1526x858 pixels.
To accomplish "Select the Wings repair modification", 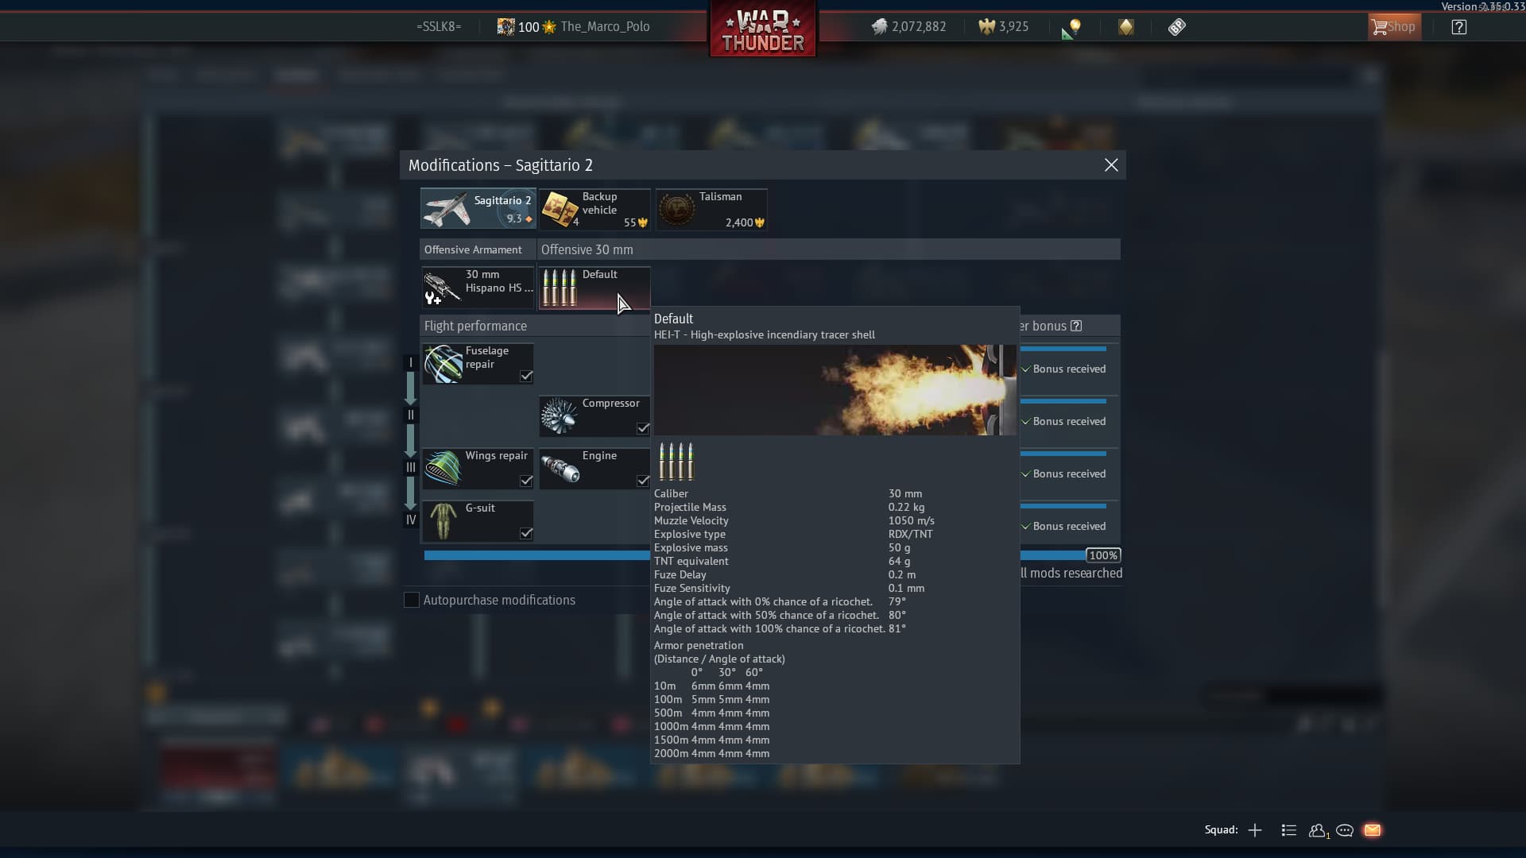I will [478, 469].
